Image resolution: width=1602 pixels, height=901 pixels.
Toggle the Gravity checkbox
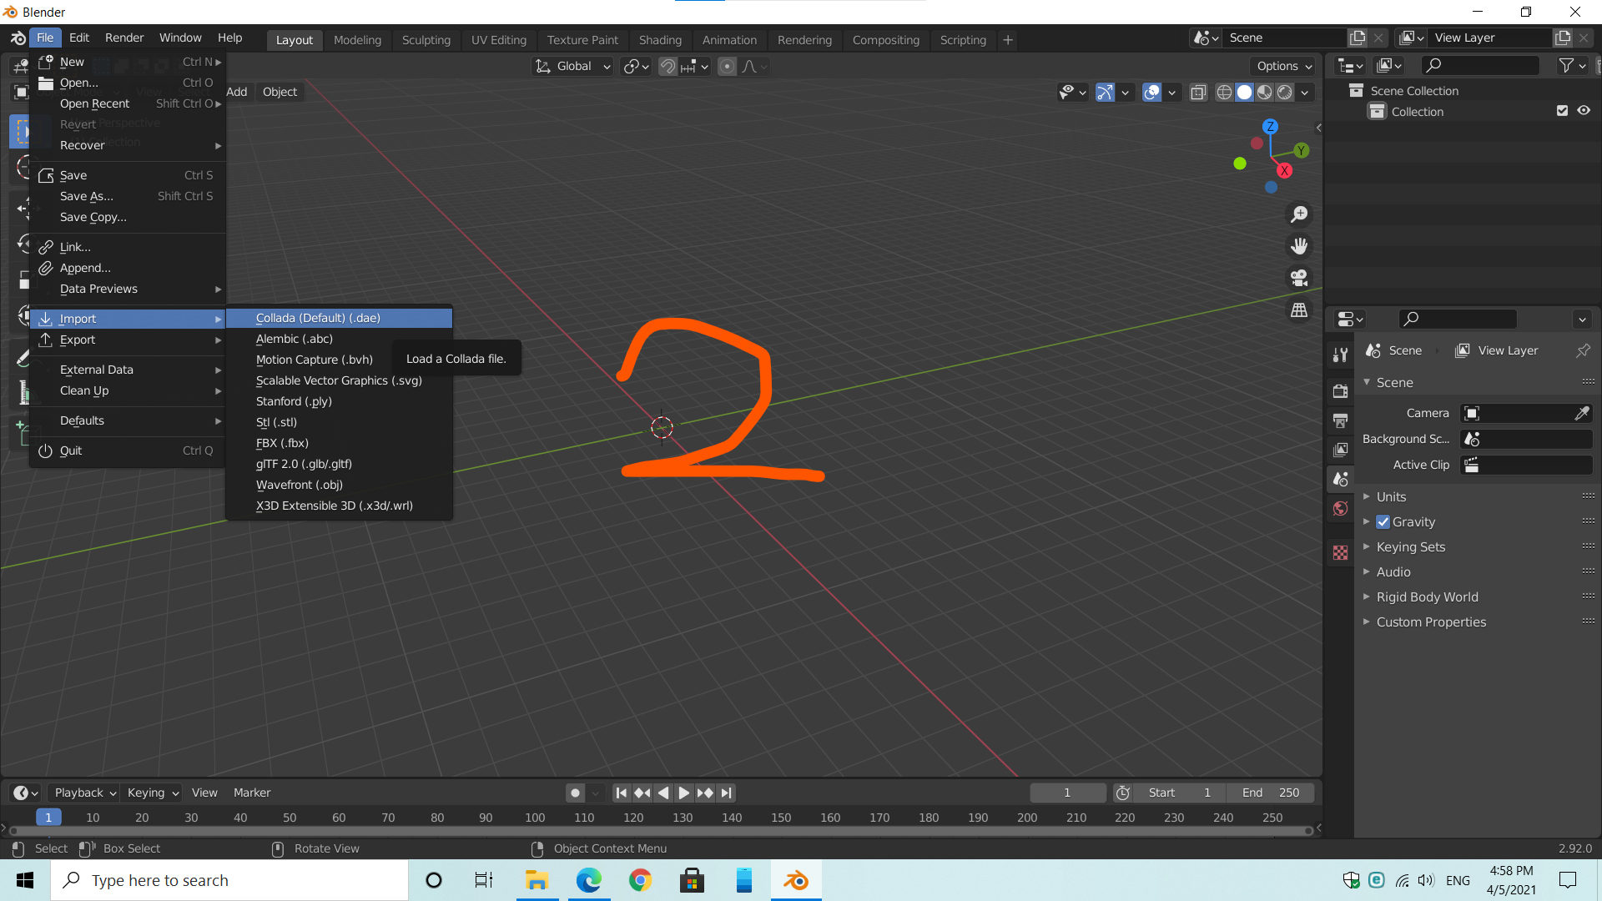(x=1383, y=521)
